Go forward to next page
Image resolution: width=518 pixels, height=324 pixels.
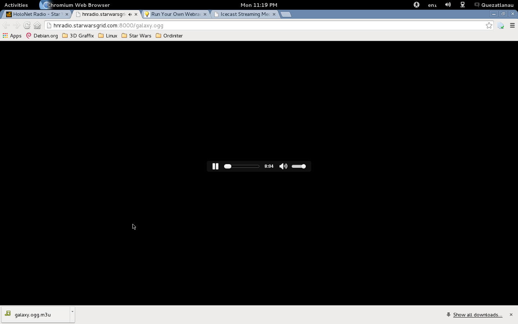(17, 26)
